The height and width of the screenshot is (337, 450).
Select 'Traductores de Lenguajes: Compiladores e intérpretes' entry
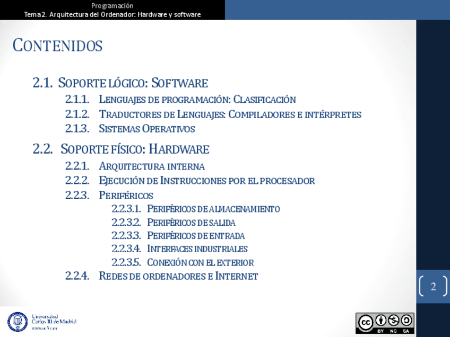click(x=230, y=114)
